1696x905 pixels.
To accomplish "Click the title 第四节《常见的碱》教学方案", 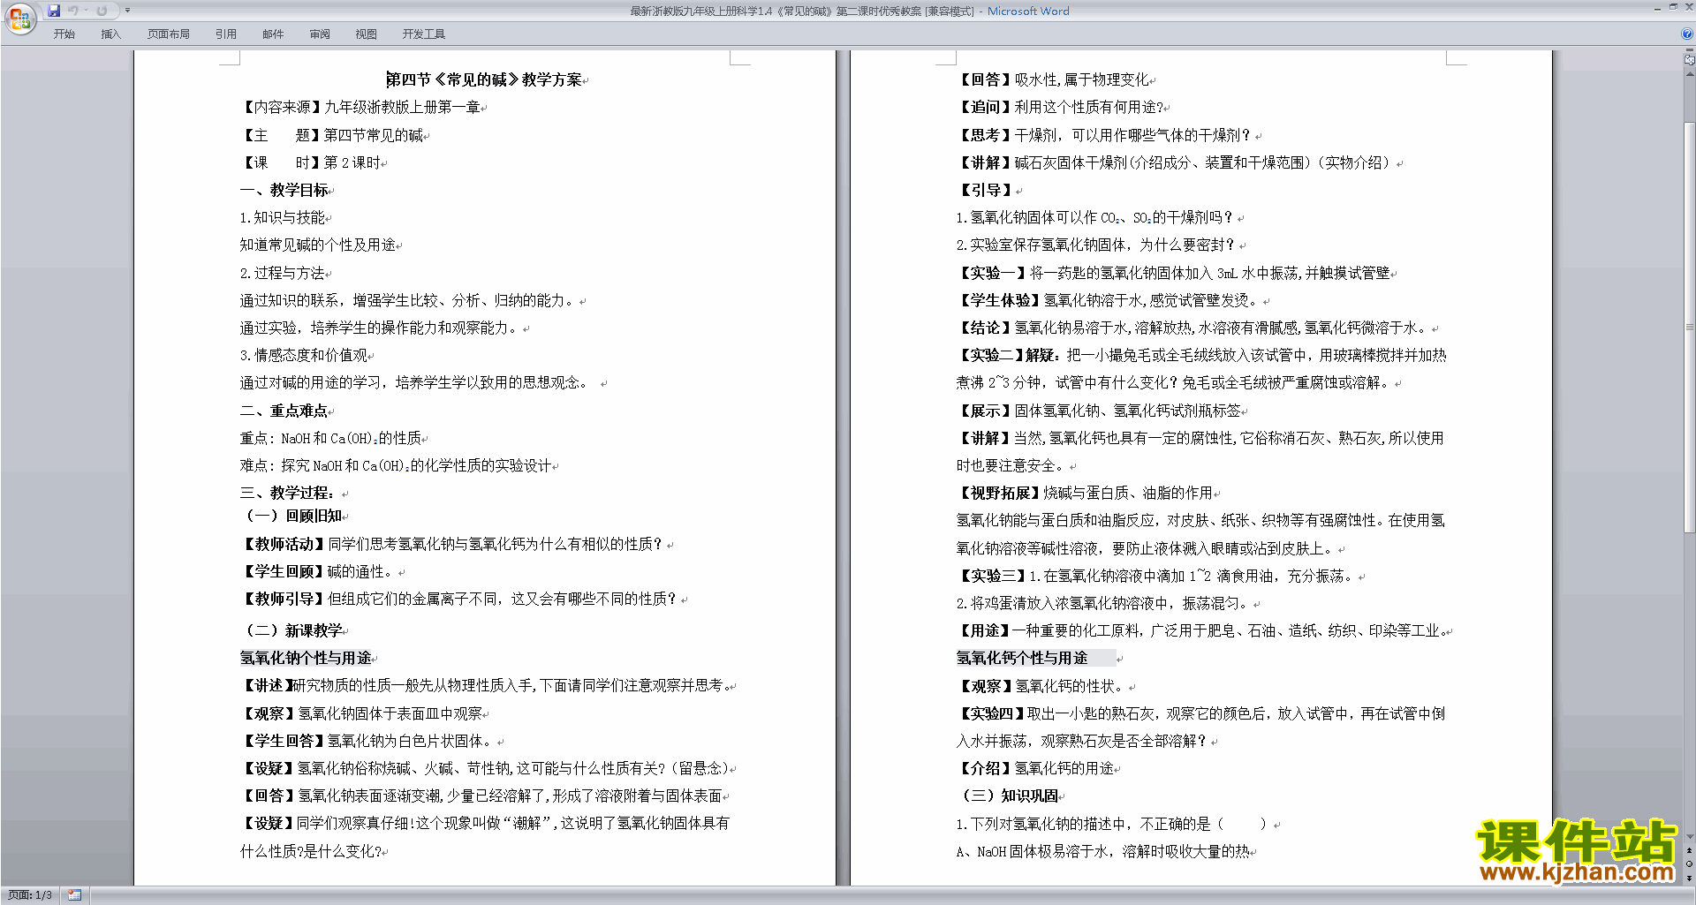I will coord(484,79).
